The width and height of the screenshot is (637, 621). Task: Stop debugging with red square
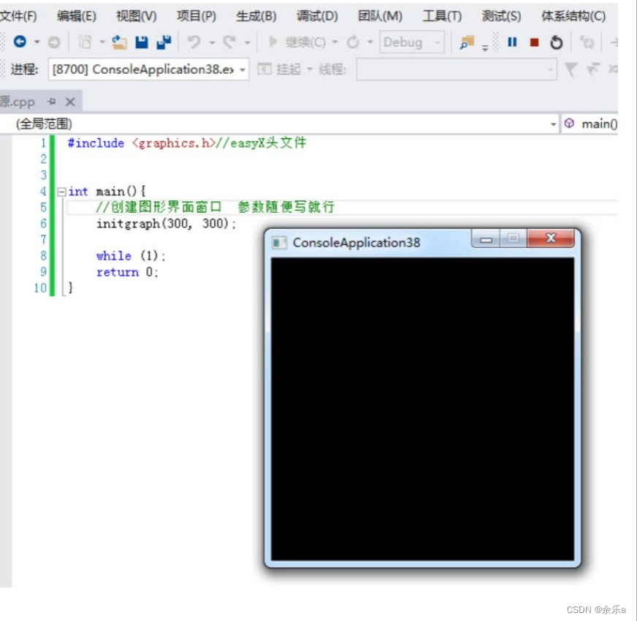[534, 42]
